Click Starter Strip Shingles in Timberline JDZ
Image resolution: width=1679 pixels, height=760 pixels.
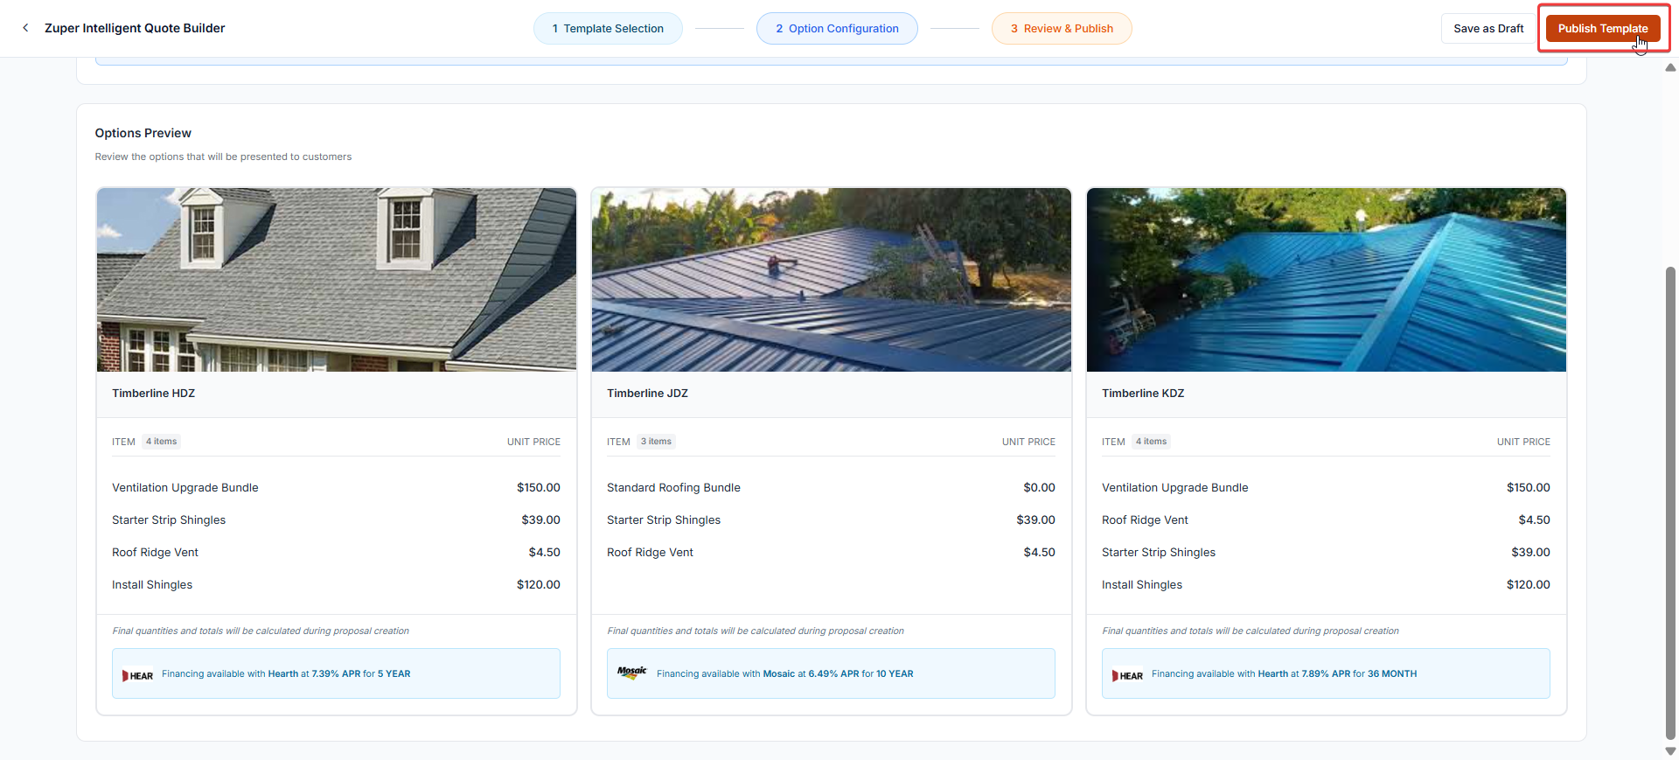click(664, 519)
